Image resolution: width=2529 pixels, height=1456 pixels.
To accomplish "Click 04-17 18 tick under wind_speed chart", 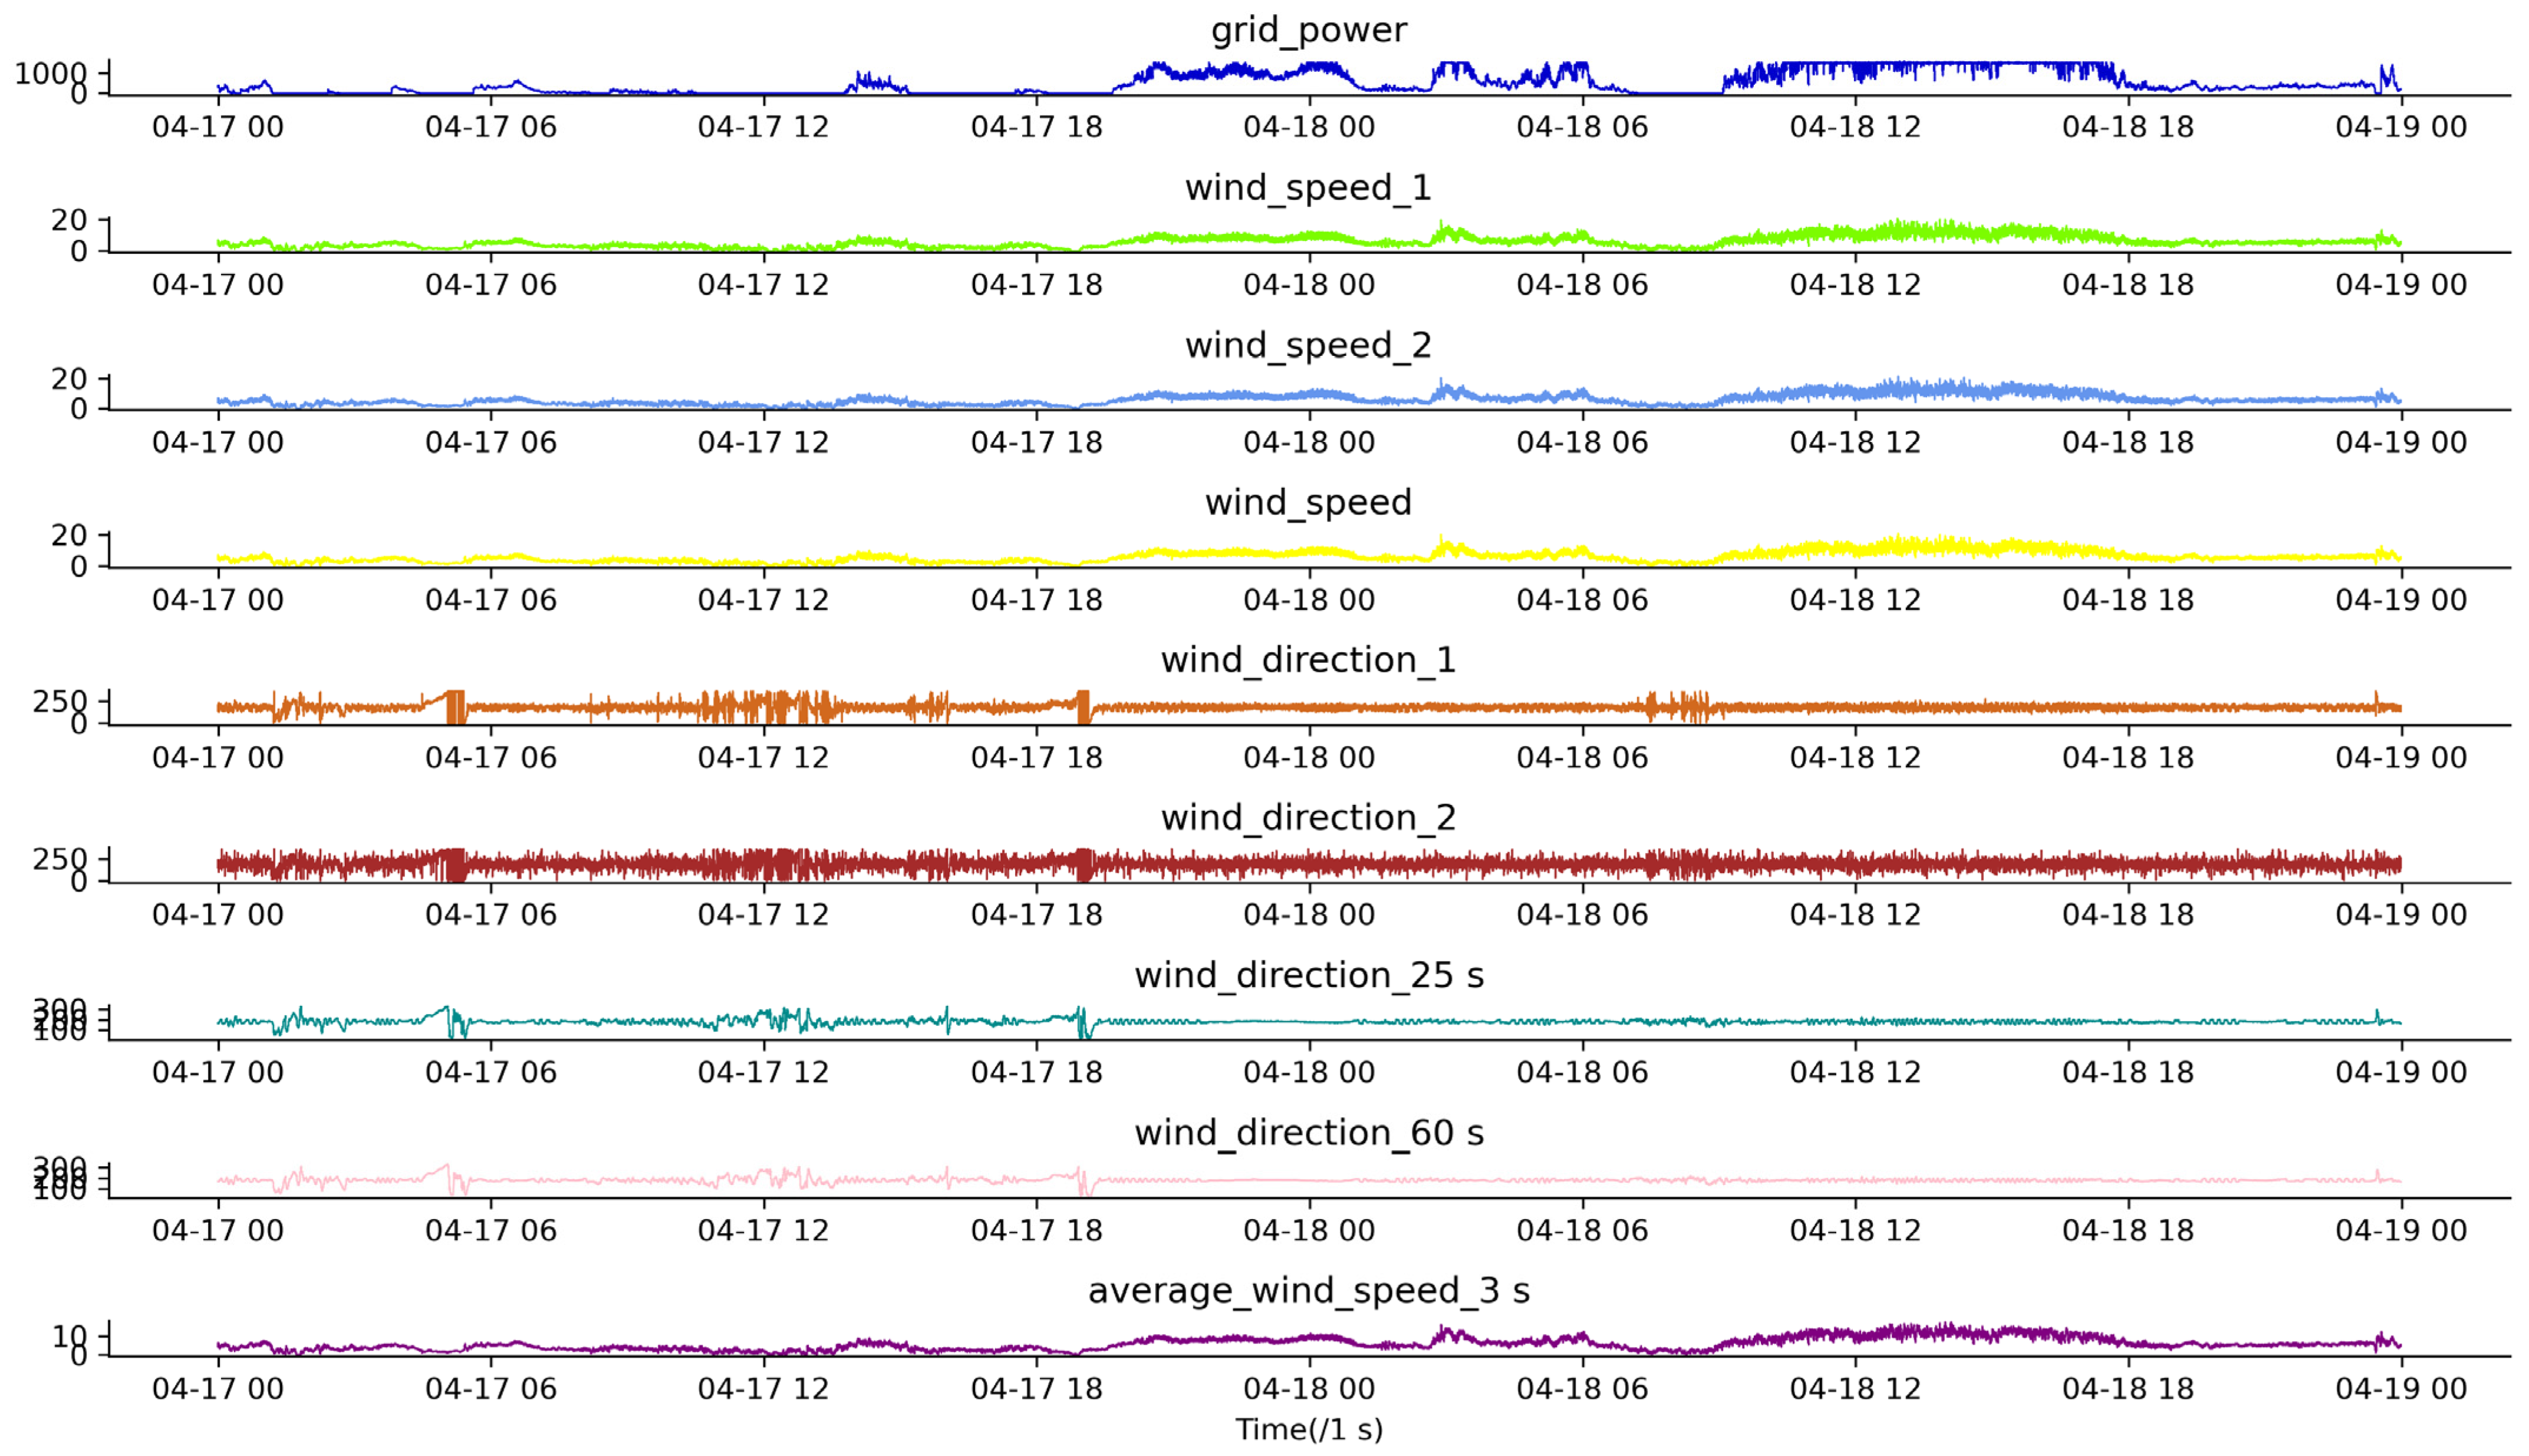I will point(1035,600).
